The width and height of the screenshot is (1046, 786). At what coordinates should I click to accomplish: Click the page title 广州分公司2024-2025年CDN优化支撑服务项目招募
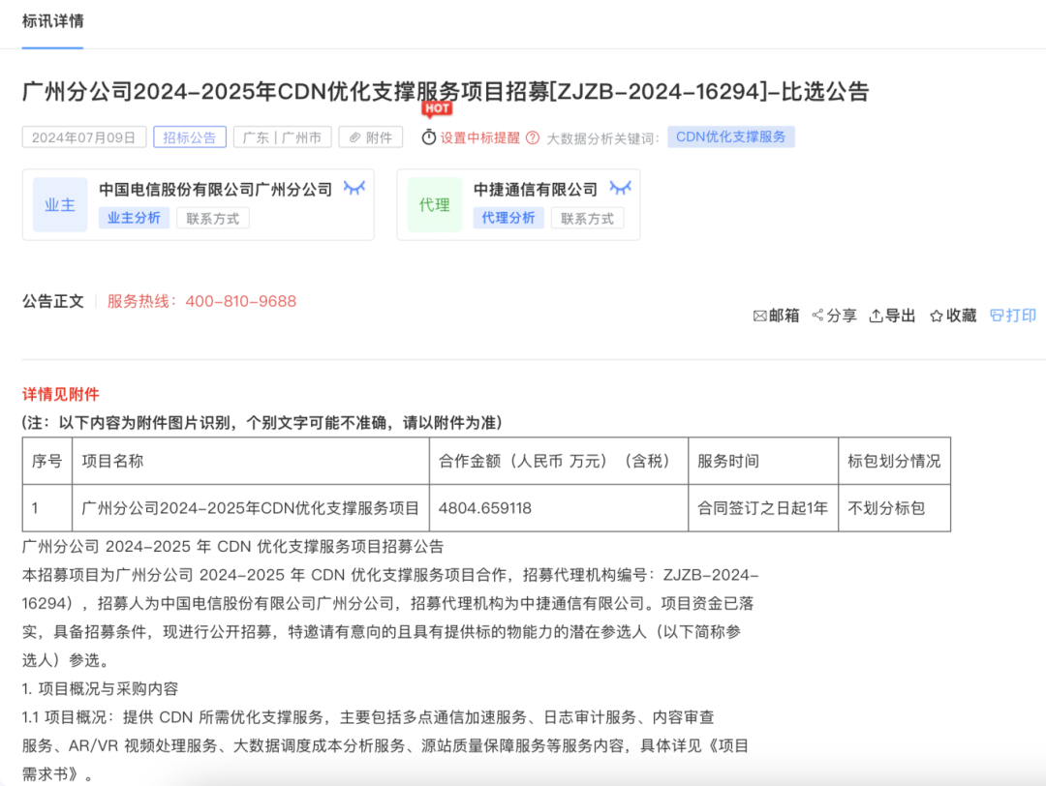(446, 91)
